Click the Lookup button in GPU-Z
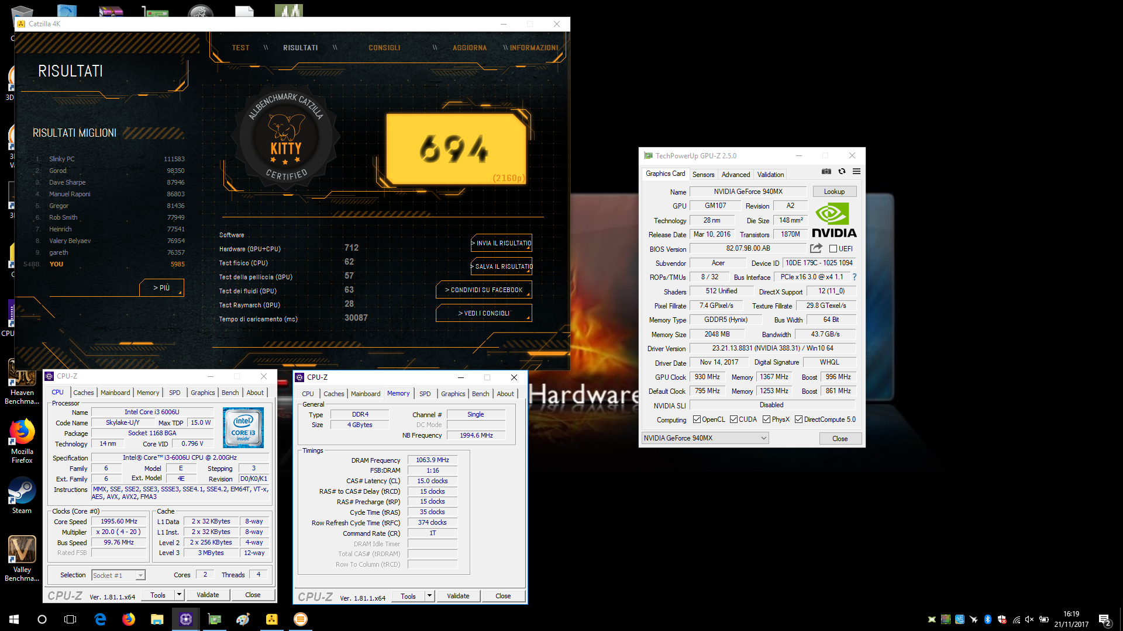The width and height of the screenshot is (1123, 631). pyautogui.click(x=834, y=192)
